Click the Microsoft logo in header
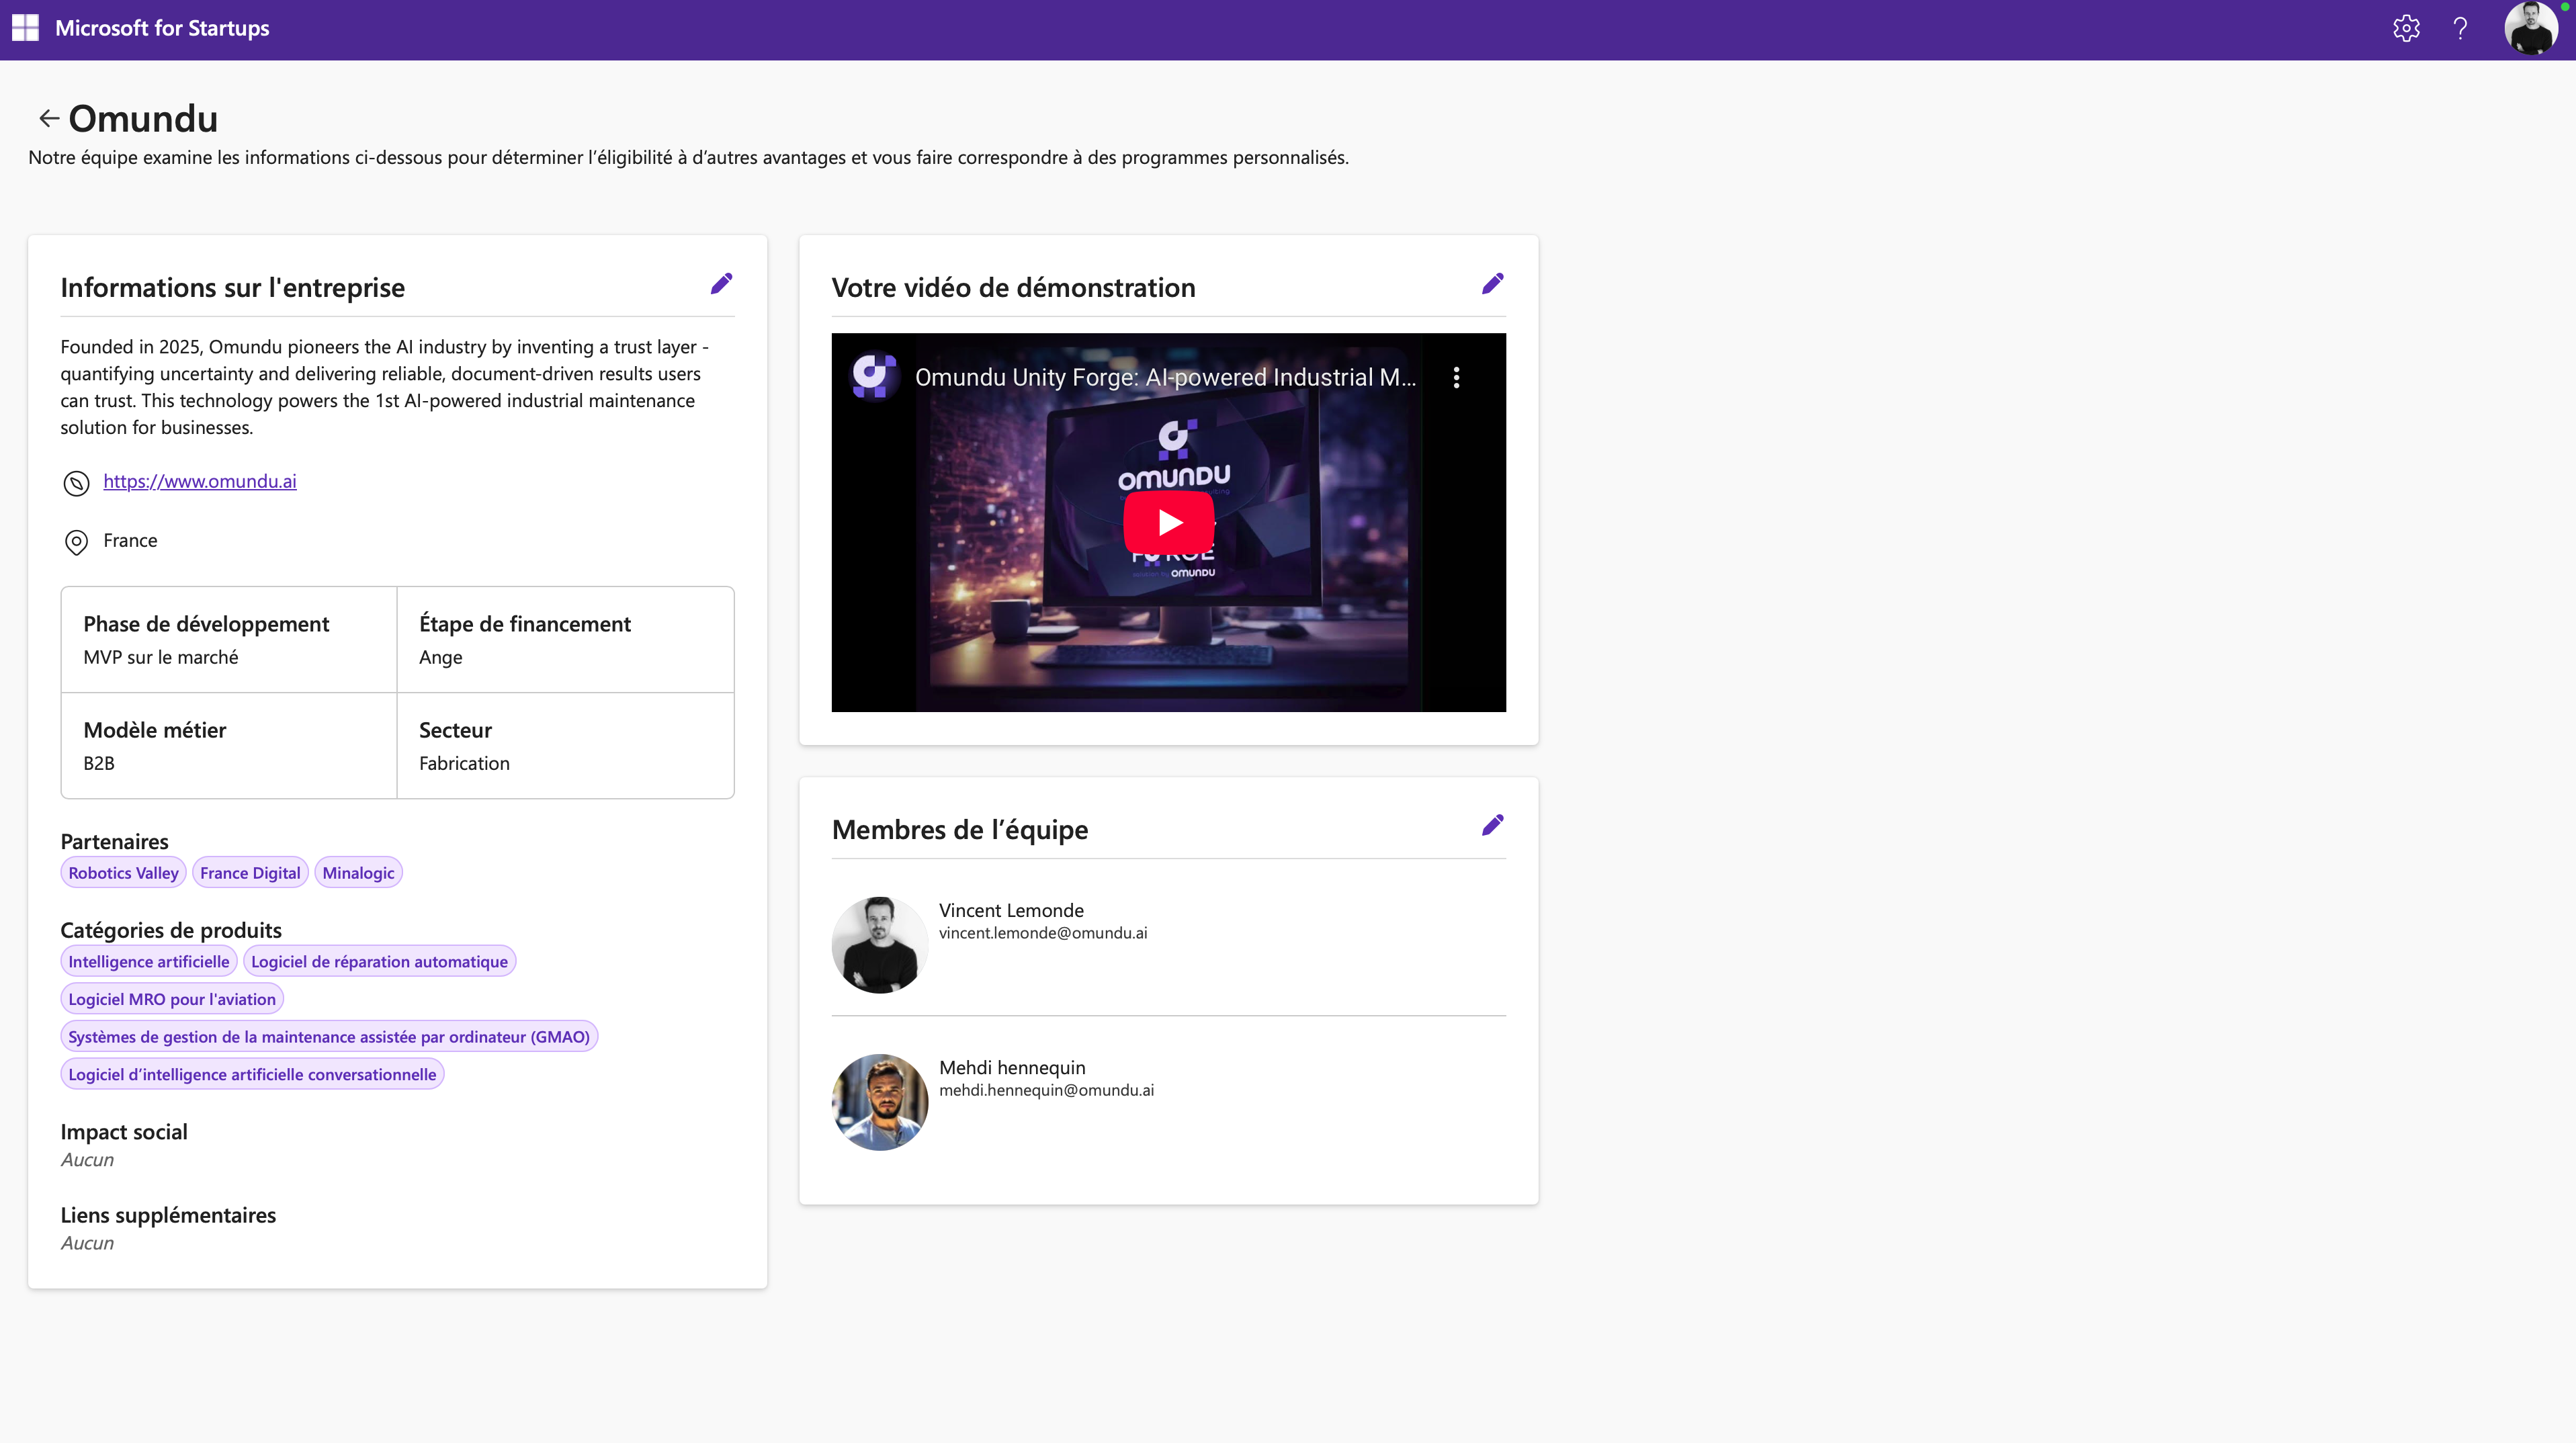This screenshot has height=1443, width=2576. 25,28
